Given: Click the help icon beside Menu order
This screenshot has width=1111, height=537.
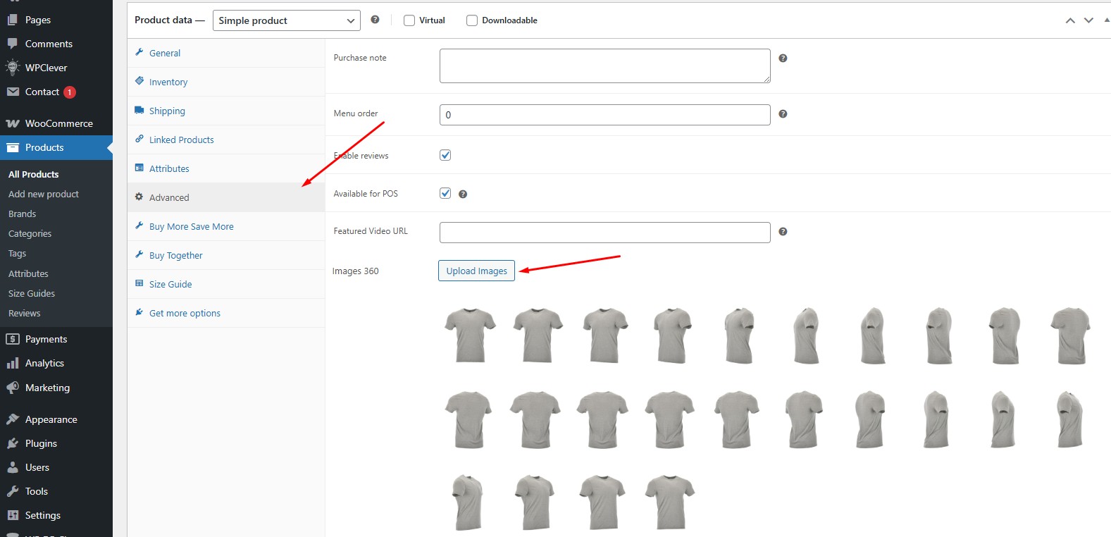Looking at the screenshot, I should pos(783,114).
